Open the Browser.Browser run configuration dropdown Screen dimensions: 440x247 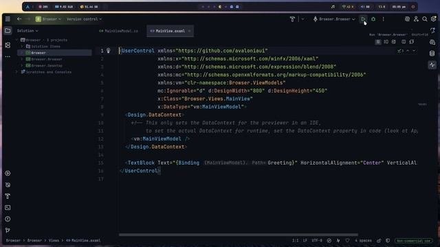334,19
